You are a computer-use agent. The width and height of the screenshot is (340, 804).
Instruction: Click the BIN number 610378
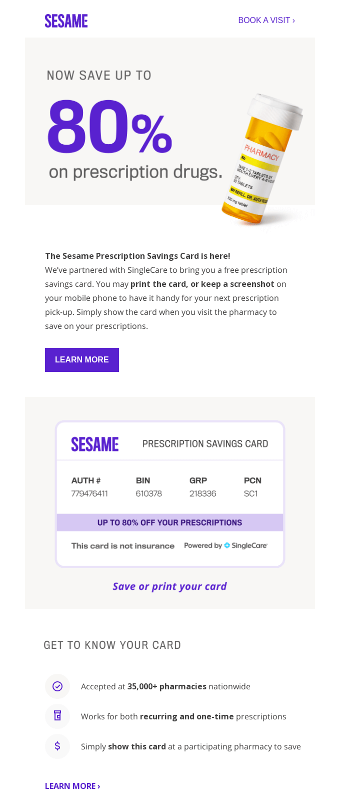point(149,494)
